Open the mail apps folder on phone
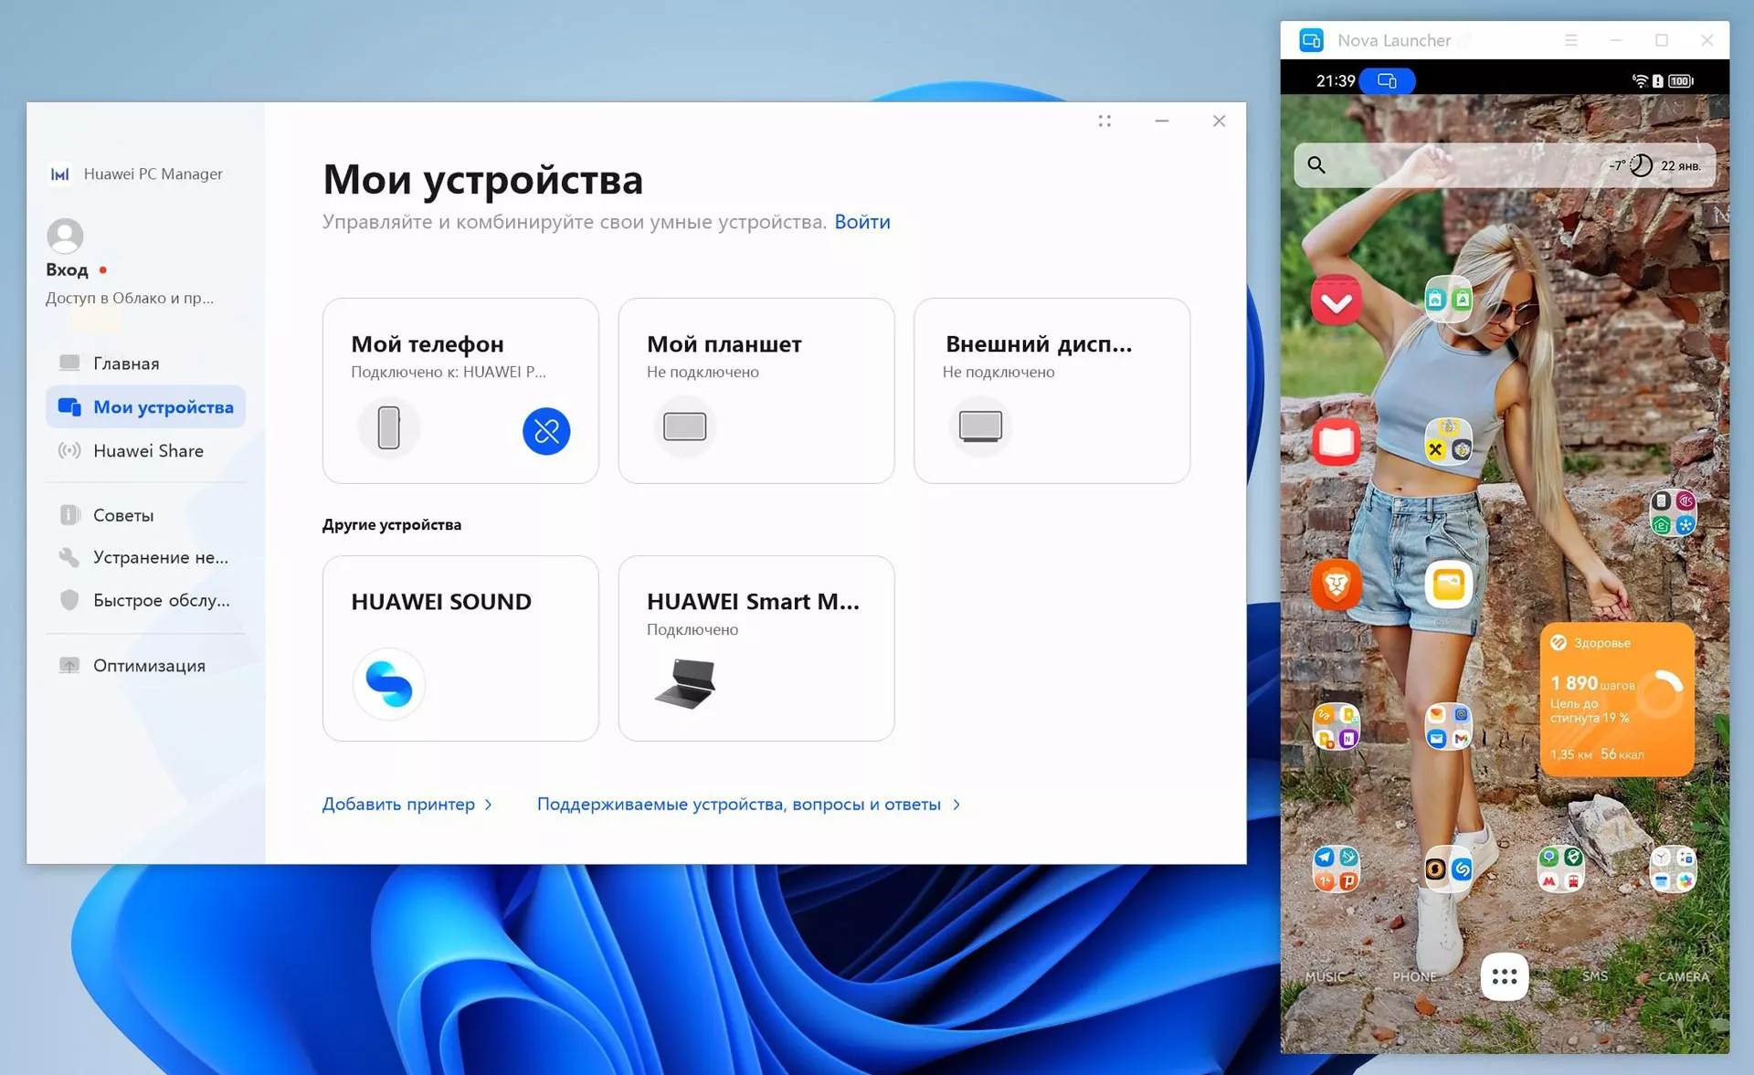1754x1075 pixels. pyautogui.click(x=1448, y=726)
